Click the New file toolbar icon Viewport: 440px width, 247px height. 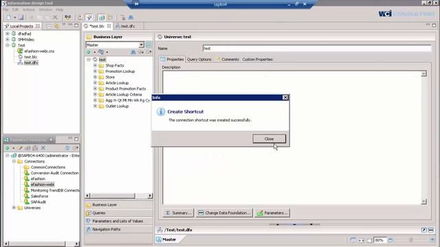point(9,17)
